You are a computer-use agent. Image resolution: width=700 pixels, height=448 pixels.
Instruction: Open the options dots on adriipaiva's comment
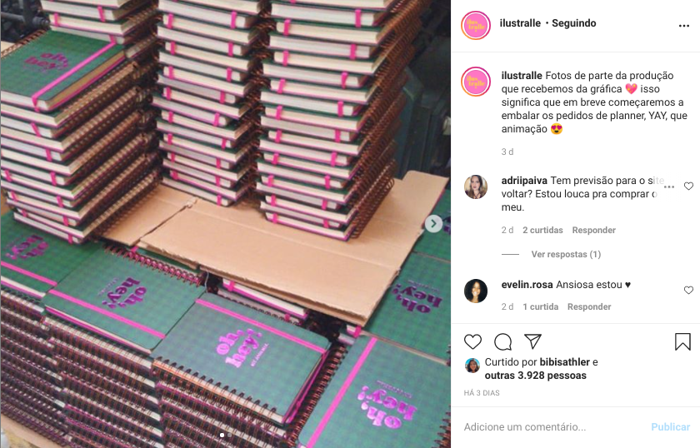(x=668, y=187)
